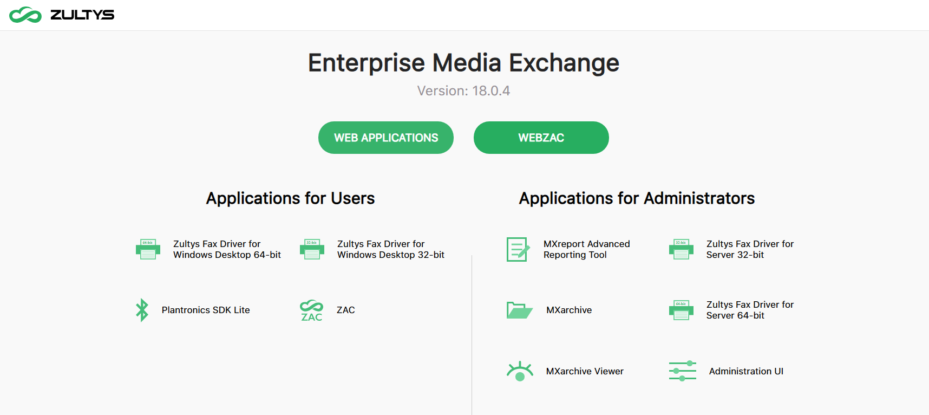Click printer icon for Server 32-bit driver
929x415 pixels.
[681, 249]
